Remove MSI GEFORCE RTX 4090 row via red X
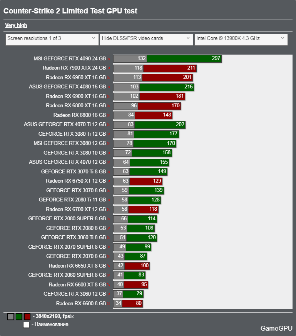The width and height of the screenshot is (296, 336). point(109,59)
